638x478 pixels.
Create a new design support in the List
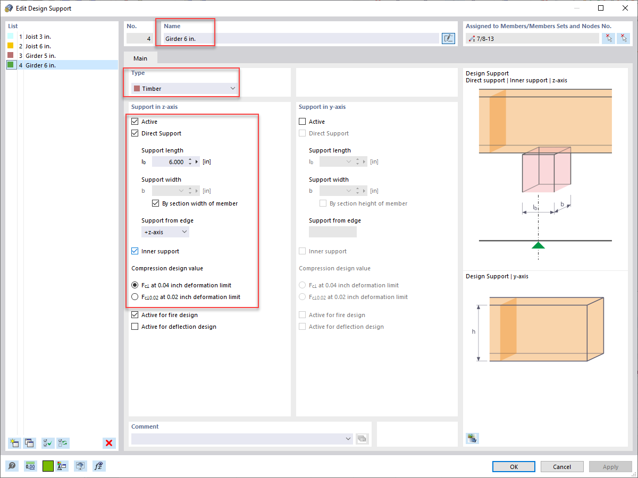pyautogui.click(x=14, y=443)
